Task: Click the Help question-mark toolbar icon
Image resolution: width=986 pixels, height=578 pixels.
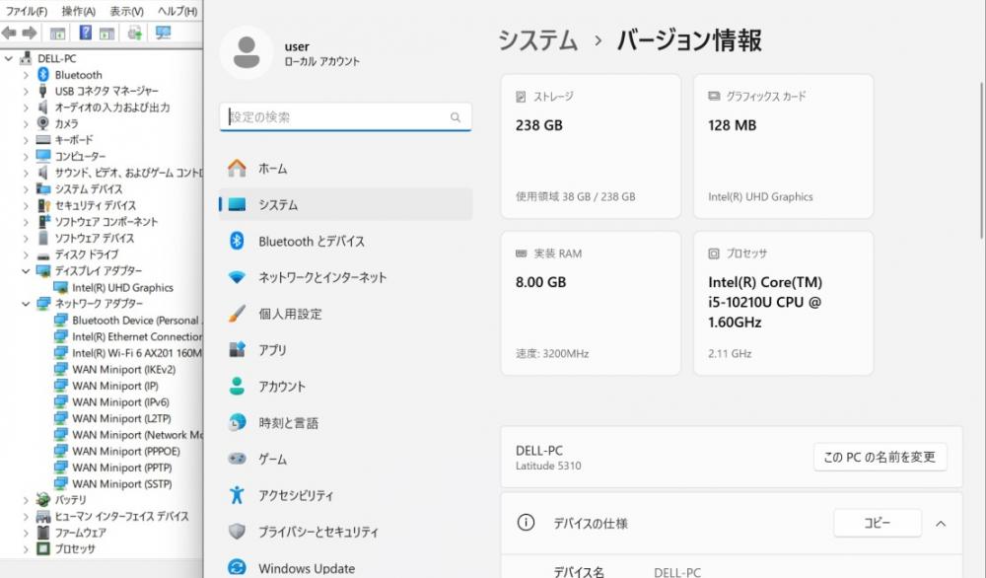Action: click(86, 33)
